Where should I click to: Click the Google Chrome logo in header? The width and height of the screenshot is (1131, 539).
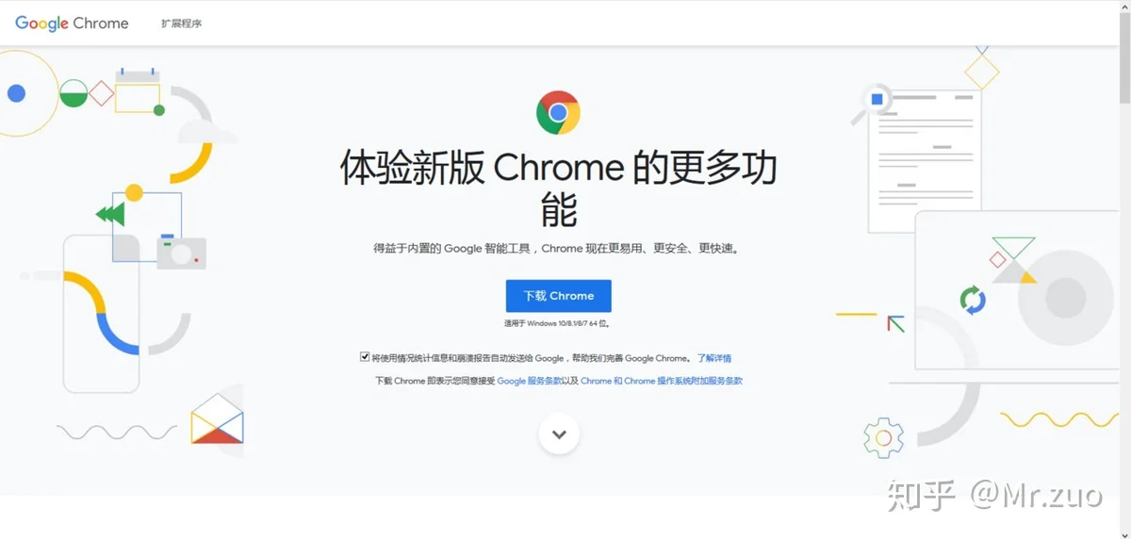pos(72,23)
